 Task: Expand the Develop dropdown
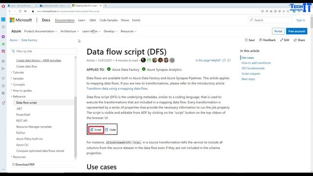point(111,31)
